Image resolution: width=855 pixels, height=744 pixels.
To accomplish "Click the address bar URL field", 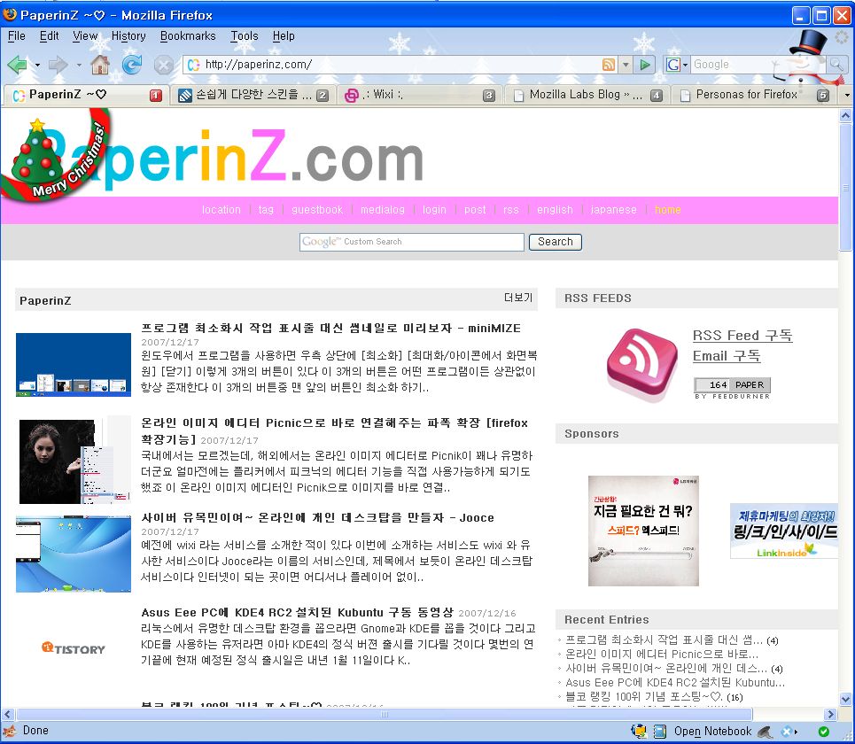I will pos(400,65).
